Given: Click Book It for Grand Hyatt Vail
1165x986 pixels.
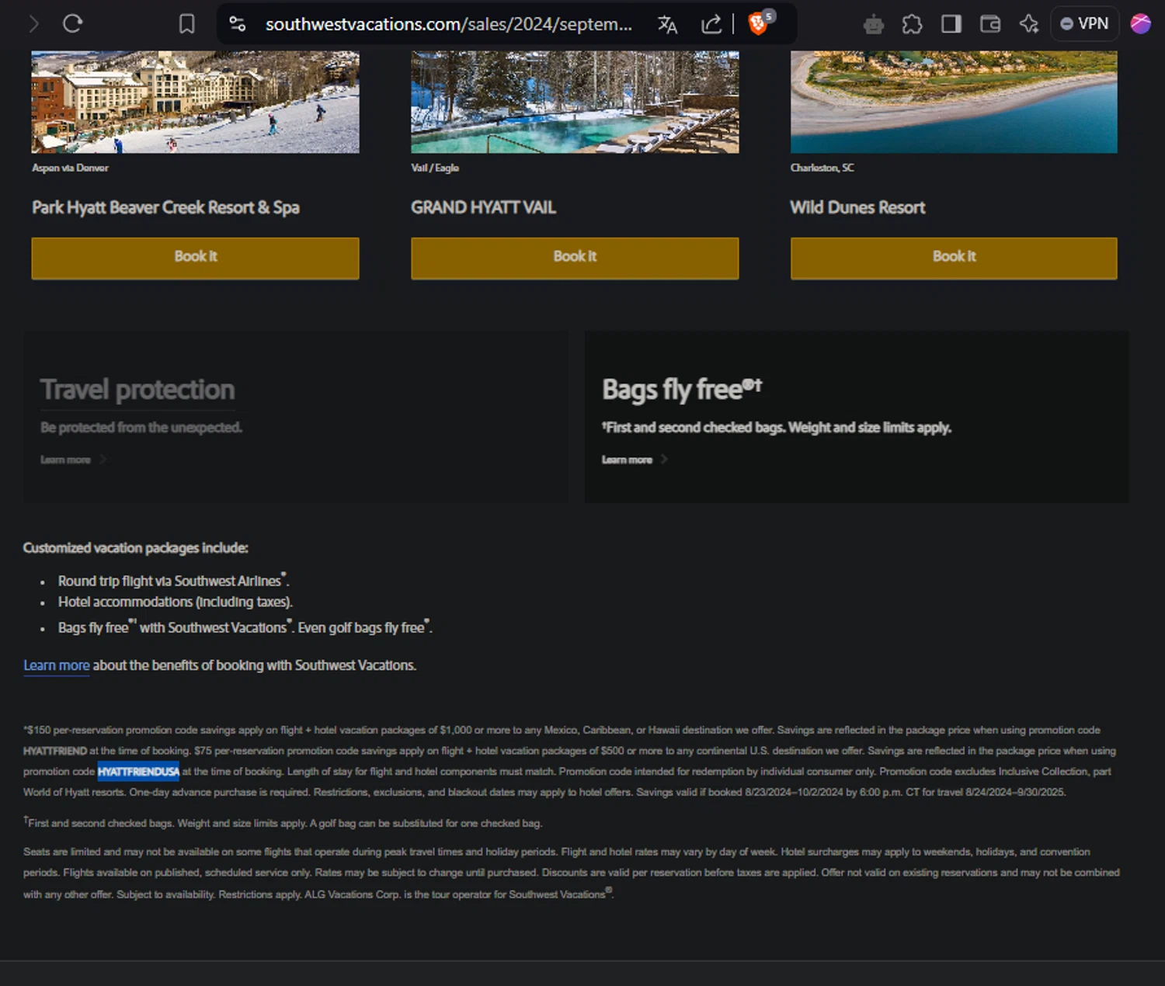Looking at the screenshot, I should (574, 258).
